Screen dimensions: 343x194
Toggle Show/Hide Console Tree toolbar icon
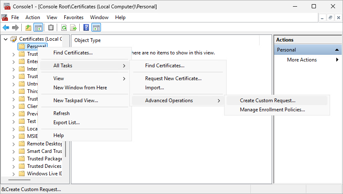click(x=38, y=28)
